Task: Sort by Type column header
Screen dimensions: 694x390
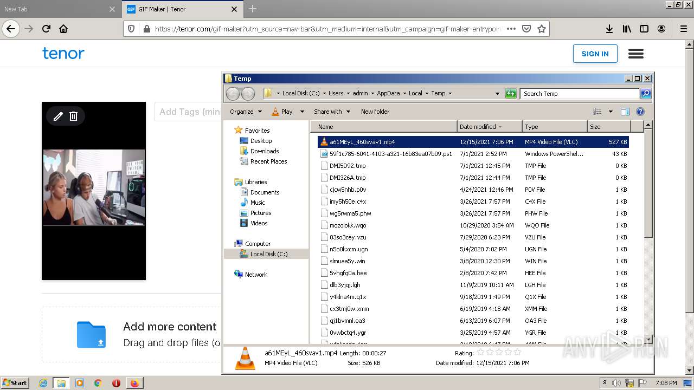Action: tap(555, 127)
